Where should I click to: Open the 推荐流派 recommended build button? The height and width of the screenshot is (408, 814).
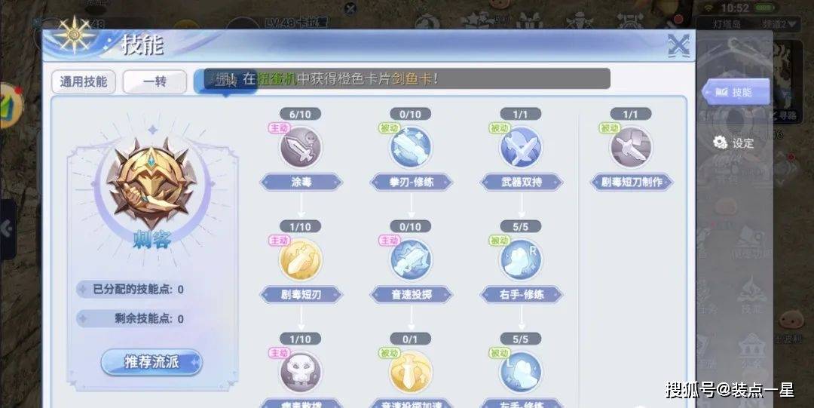coord(151,362)
